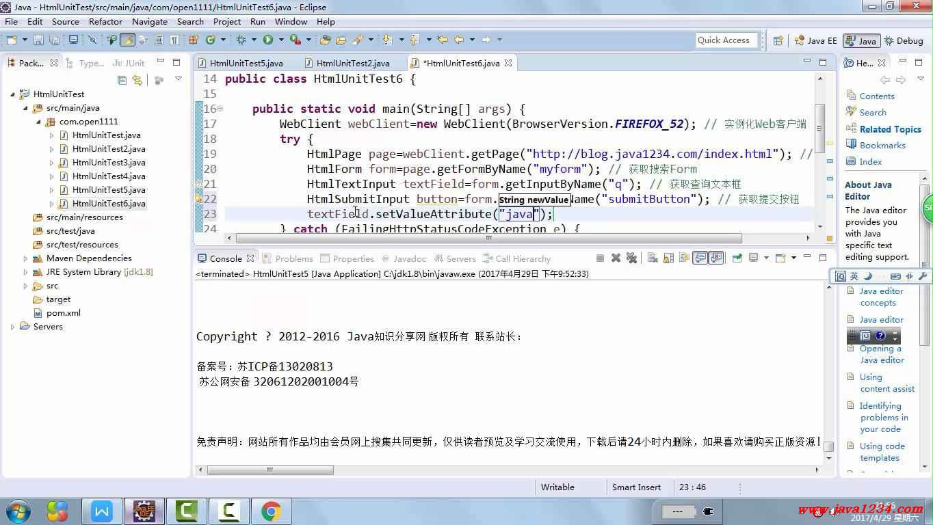Click the Open Type toolbar icon
This screenshot has height=525, width=933.
click(x=325, y=40)
